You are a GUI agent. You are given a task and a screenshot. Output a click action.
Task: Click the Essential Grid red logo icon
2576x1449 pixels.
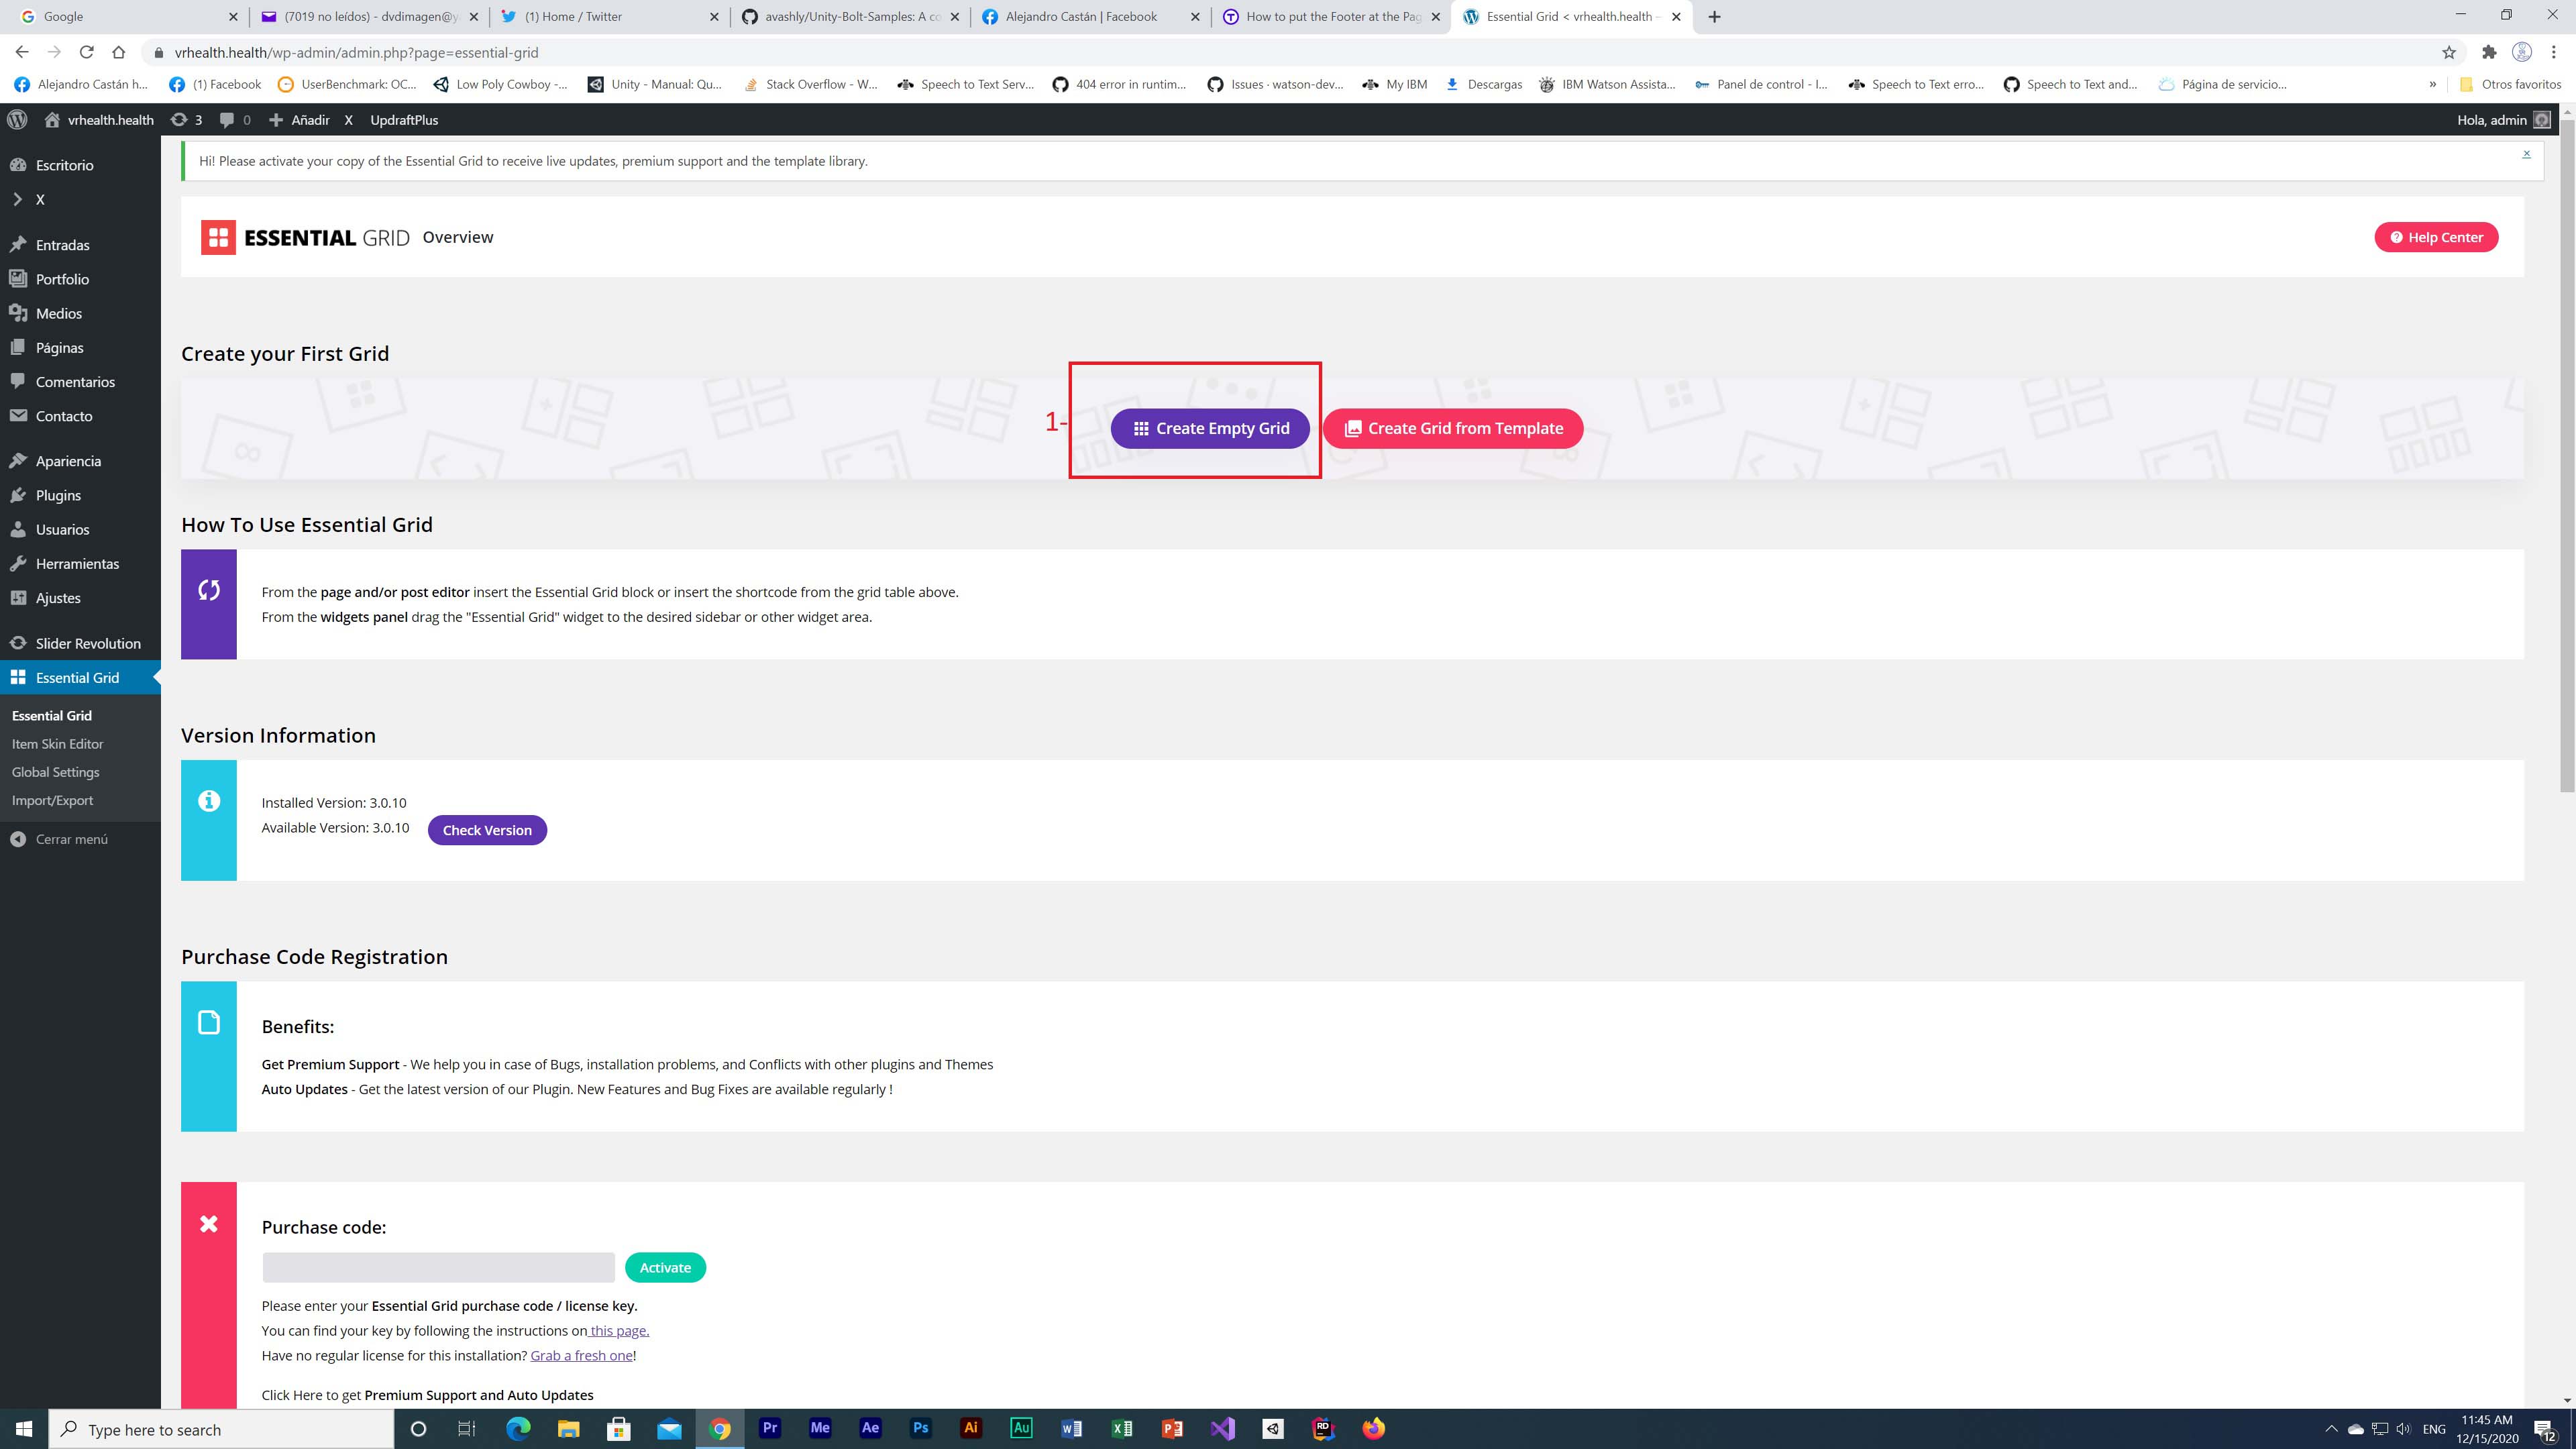click(218, 237)
